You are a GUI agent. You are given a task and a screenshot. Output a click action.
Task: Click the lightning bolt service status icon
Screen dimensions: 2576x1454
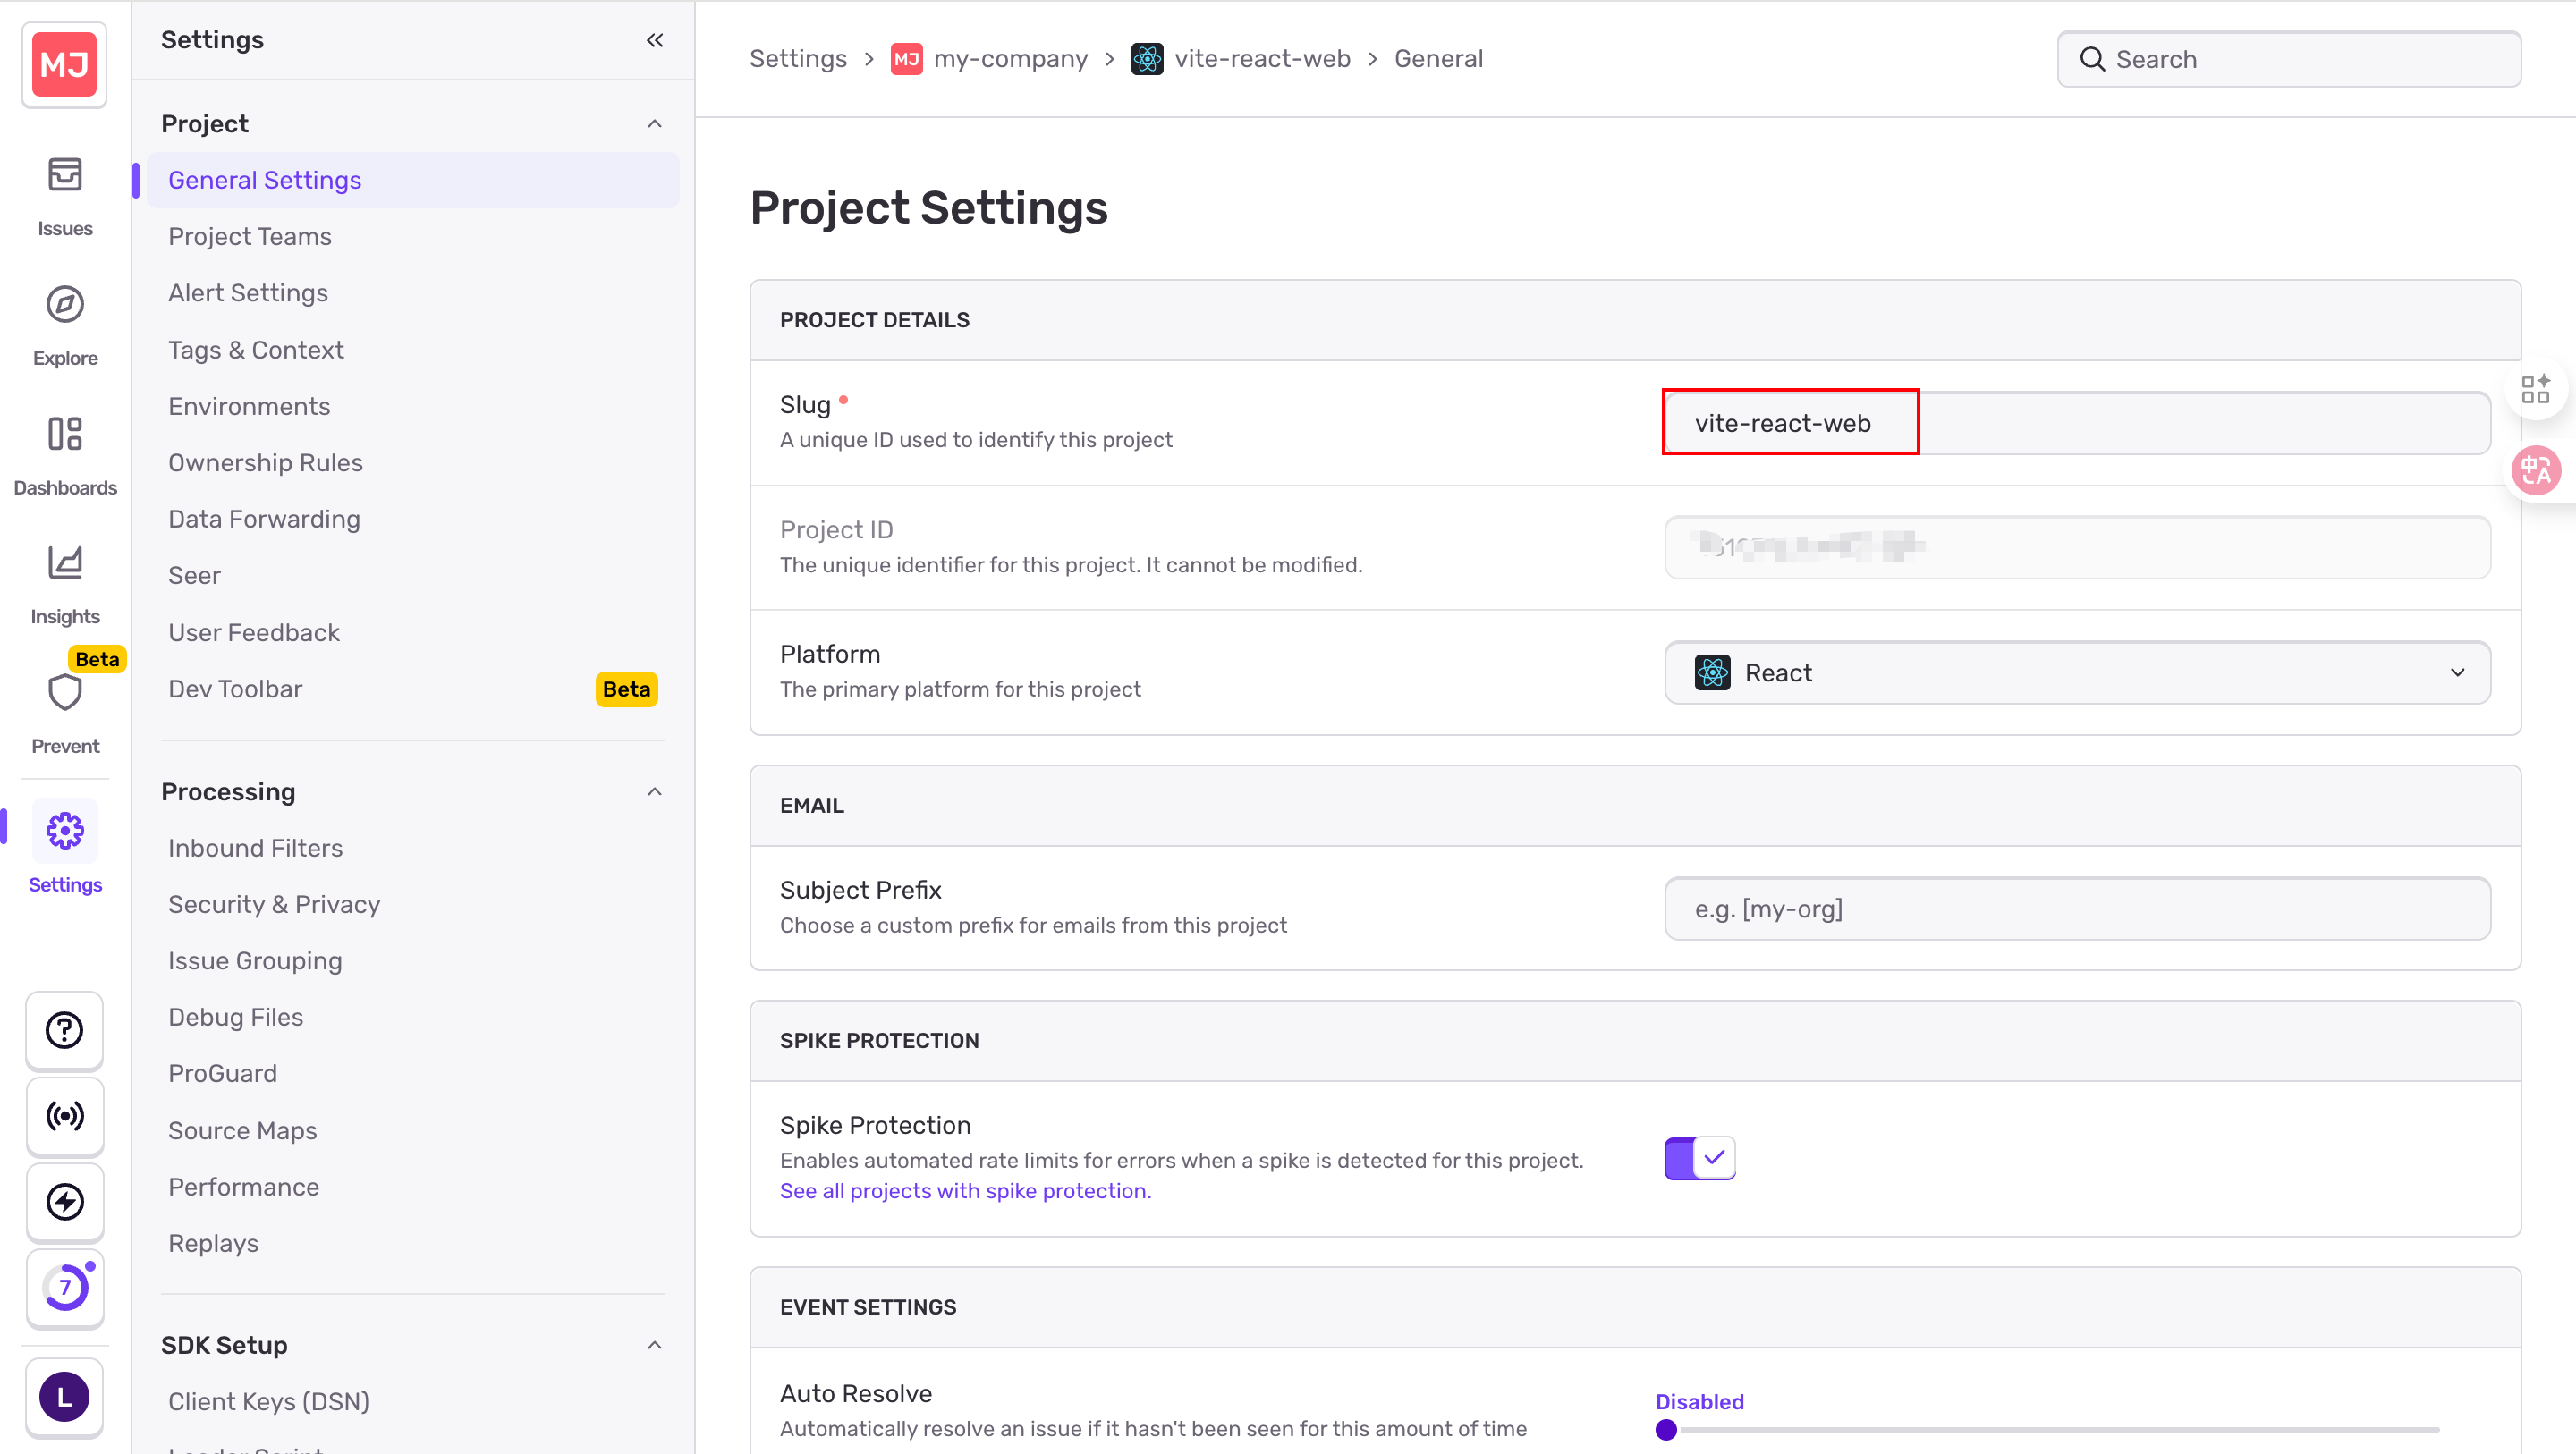[65, 1201]
